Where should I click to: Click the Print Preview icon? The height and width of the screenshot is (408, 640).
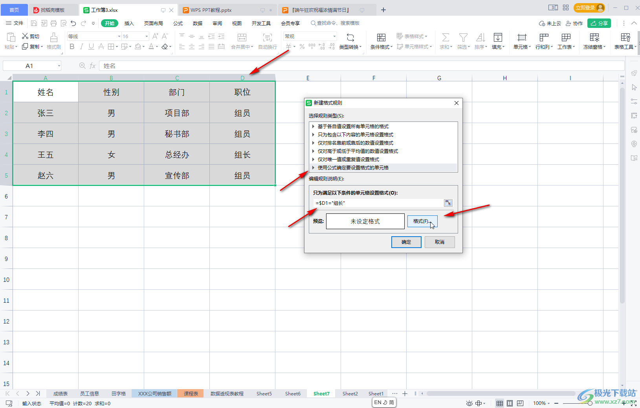tap(64, 23)
